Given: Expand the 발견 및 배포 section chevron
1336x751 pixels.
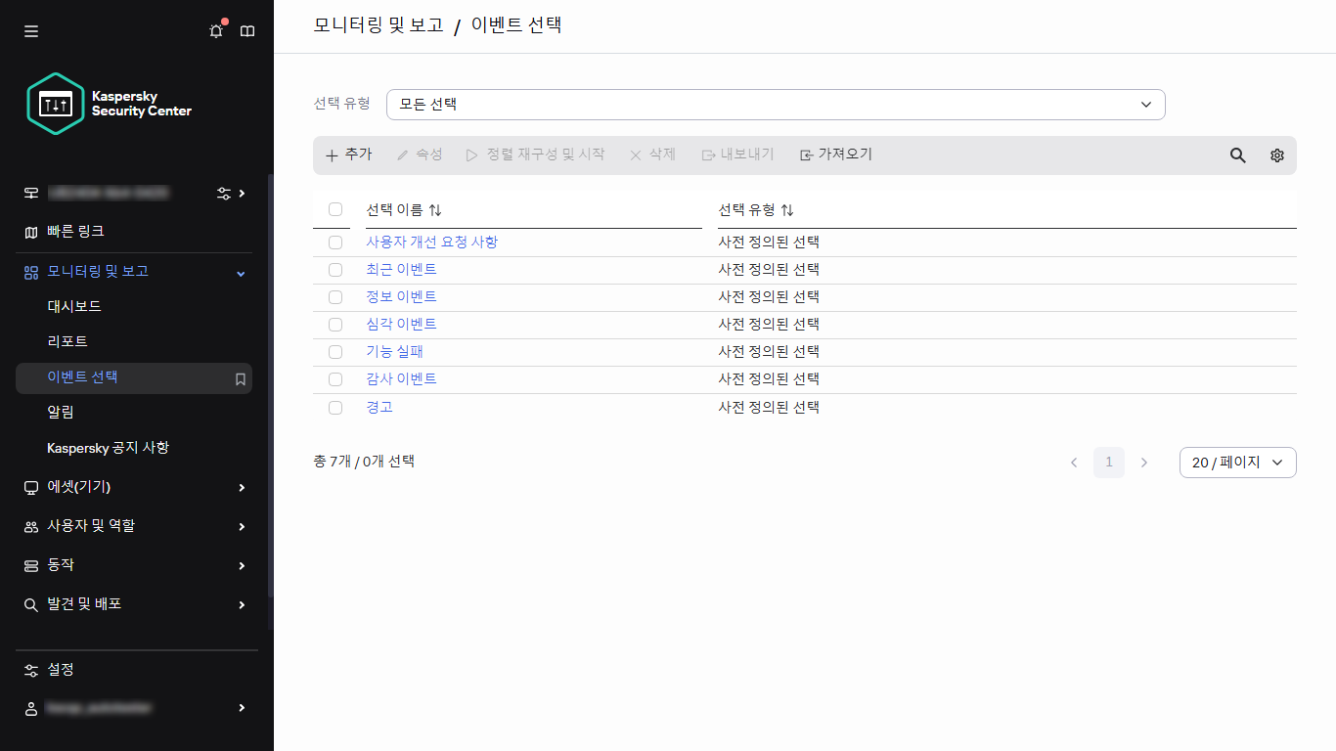Looking at the screenshot, I should (x=242, y=605).
